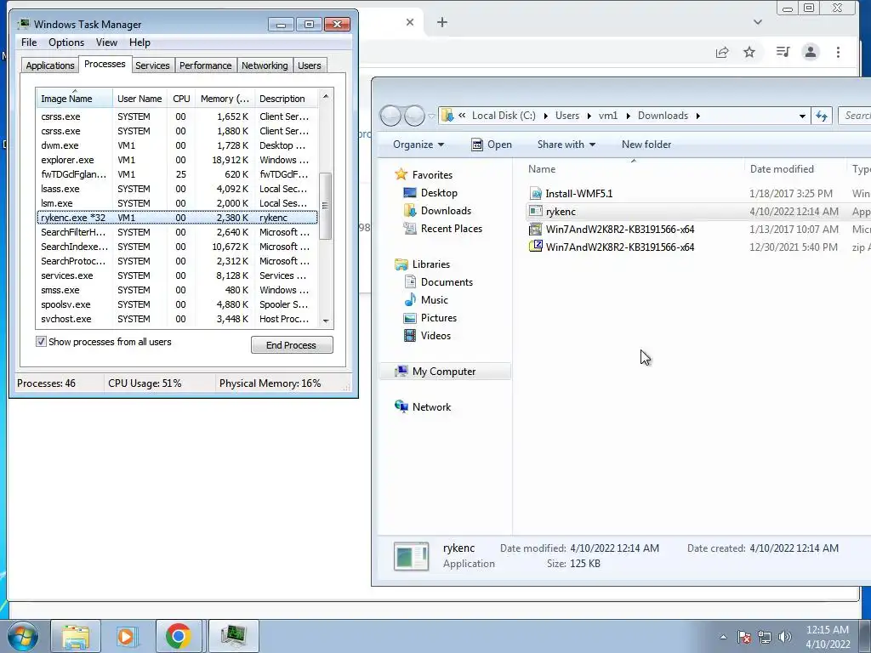The width and height of the screenshot is (871, 653).
Task: Open Music library
Action: (x=434, y=300)
